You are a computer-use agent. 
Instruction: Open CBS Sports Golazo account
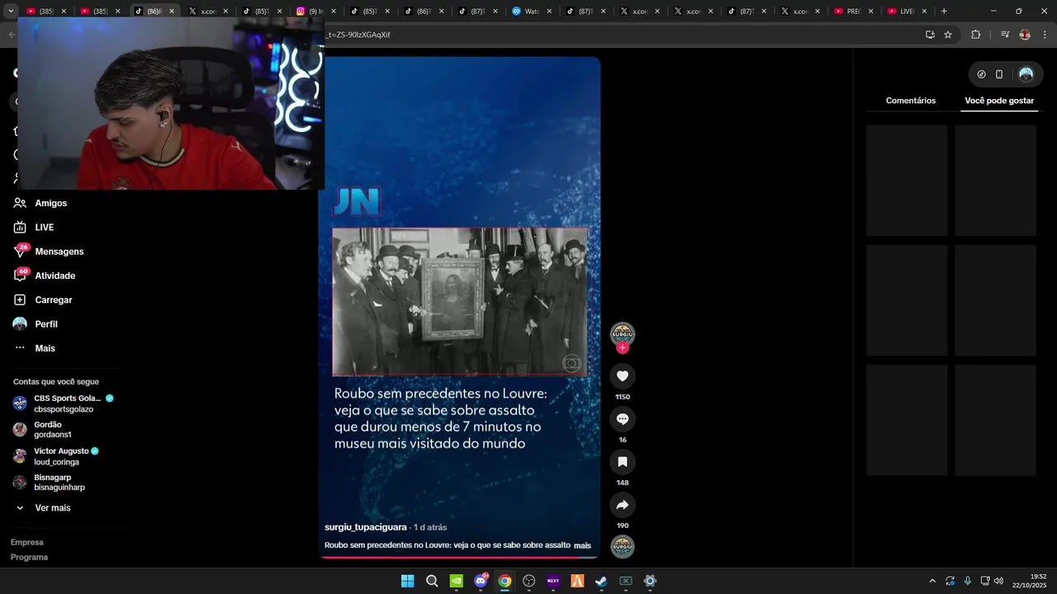[x=64, y=403]
